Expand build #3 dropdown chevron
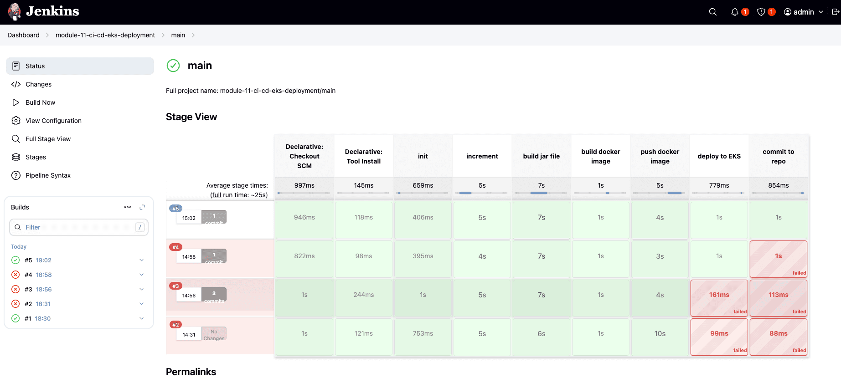This screenshot has width=841, height=383. pyautogui.click(x=142, y=289)
